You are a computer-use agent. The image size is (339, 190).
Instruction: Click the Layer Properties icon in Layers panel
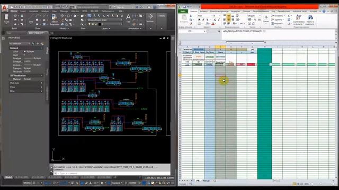[x=89, y=16]
